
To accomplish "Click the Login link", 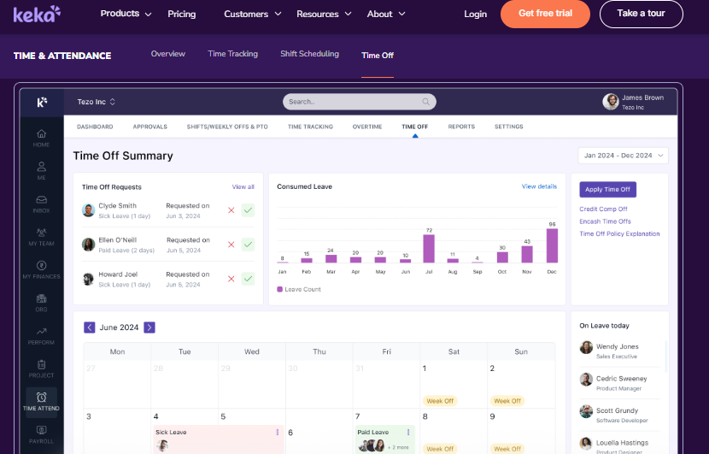I will [x=475, y=14].
